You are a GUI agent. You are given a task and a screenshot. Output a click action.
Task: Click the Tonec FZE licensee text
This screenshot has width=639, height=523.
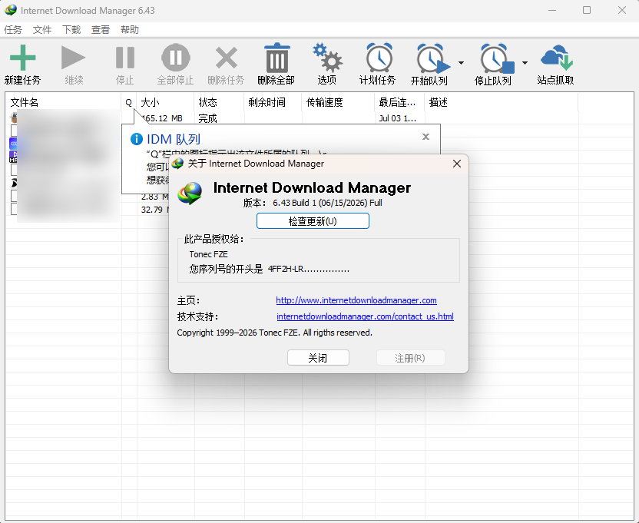pos(208,254)
